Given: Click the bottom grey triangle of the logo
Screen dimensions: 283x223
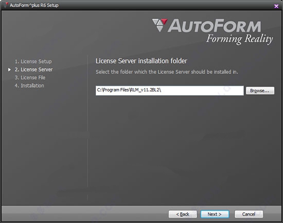Looking at the screenshot, I should click(x=160, y=29).
